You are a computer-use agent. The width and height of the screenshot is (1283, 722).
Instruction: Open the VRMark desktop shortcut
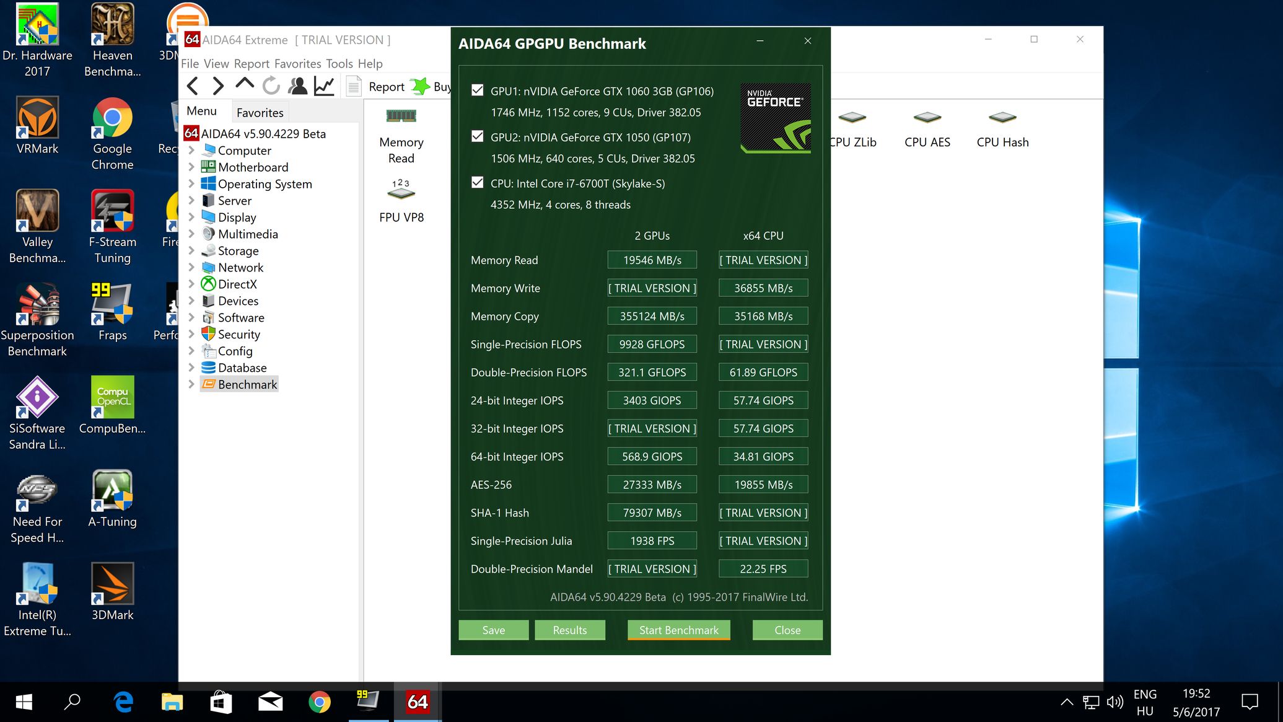pos(37,126)
